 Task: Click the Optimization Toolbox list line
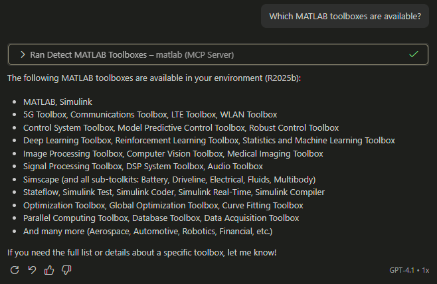pos(163,205)
